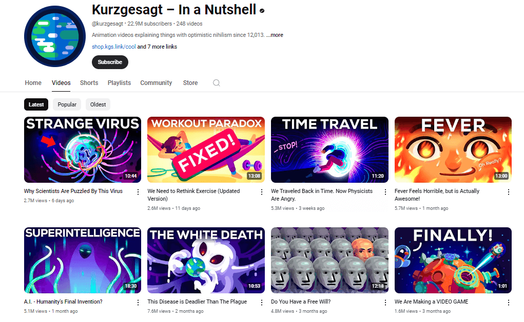Screen dimensions: 524x322
Task: Open the TIME TRAVEL video thumbnail
Action: pyautogui.click(x=329, y=149)
